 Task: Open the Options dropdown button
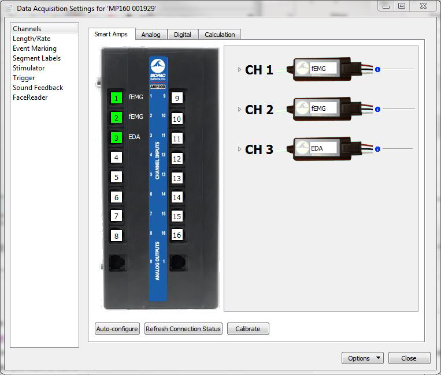tap(362, 358)
